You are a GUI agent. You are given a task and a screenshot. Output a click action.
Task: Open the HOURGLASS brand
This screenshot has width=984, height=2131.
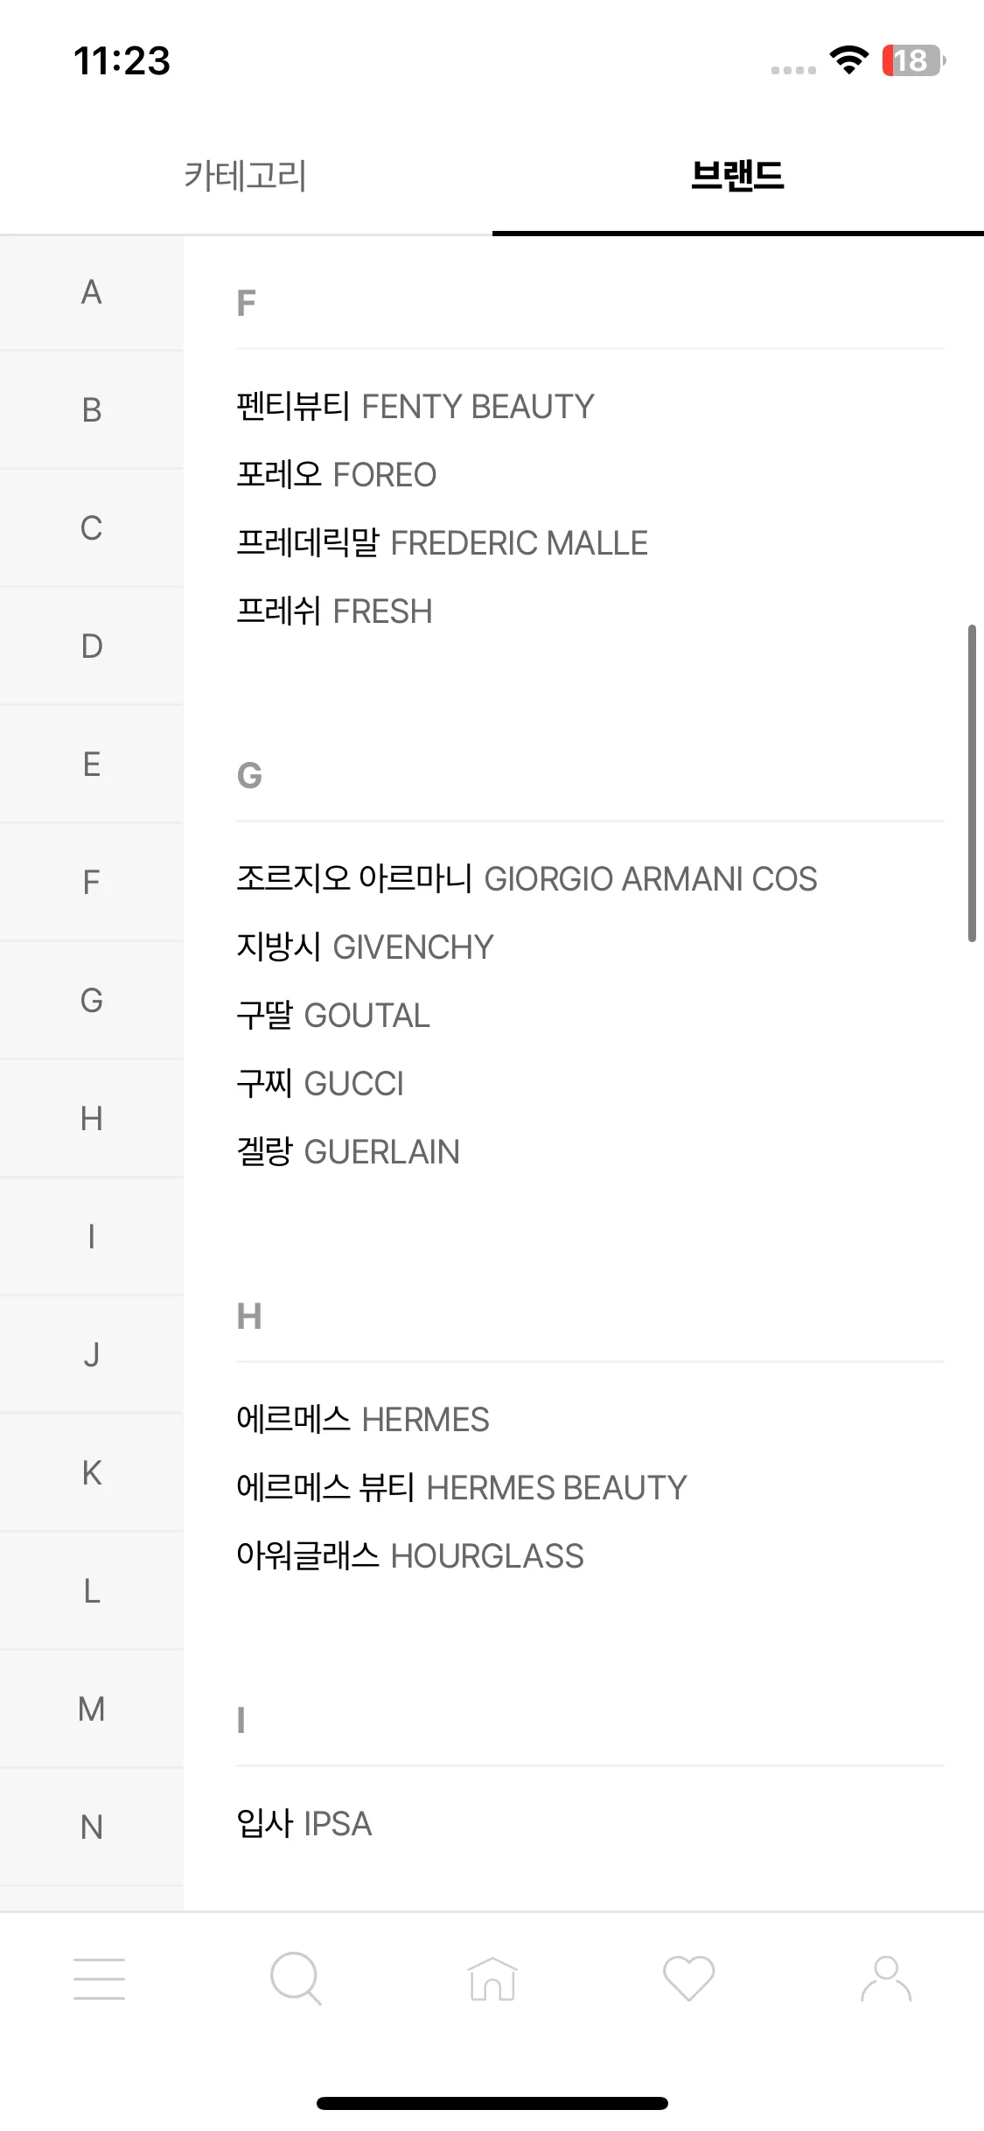(410, 1556)
